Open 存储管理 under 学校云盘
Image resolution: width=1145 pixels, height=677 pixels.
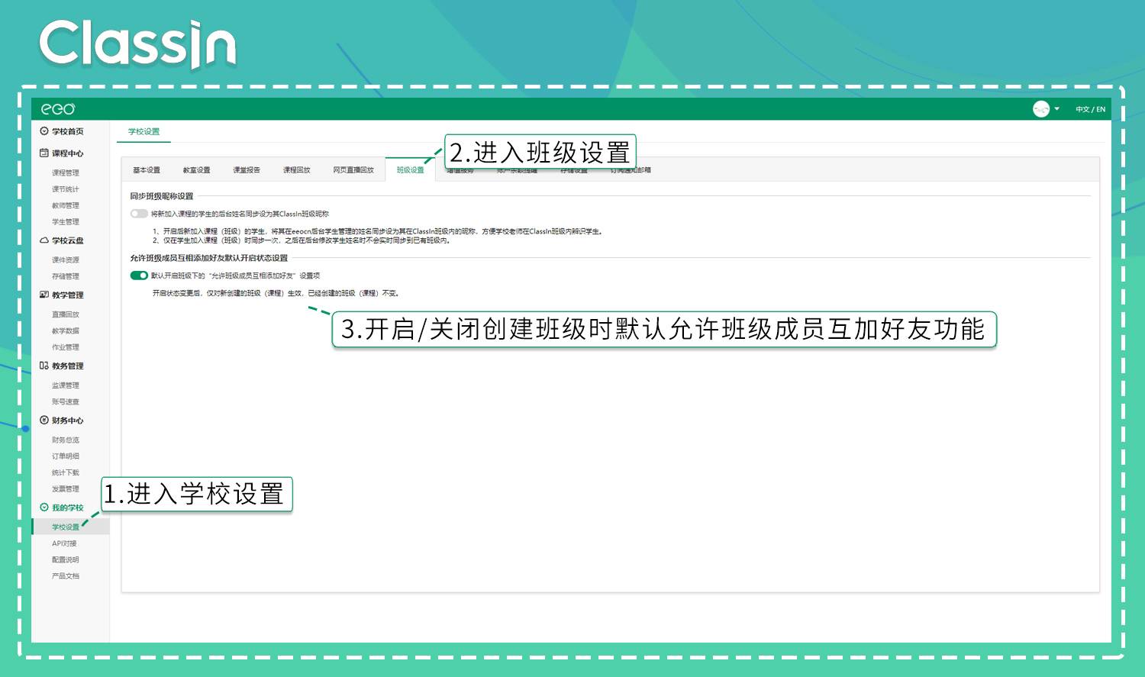66,276
